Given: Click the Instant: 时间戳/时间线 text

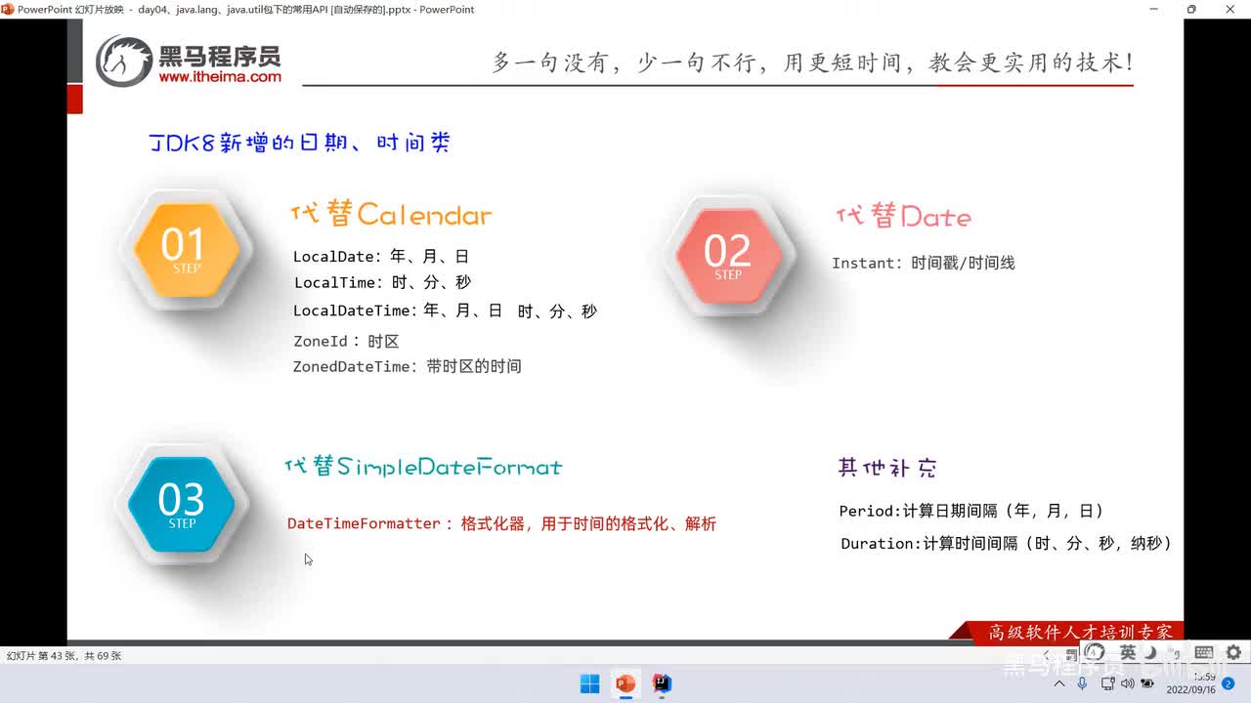Looking at the screenshot, I should point(924,264).
